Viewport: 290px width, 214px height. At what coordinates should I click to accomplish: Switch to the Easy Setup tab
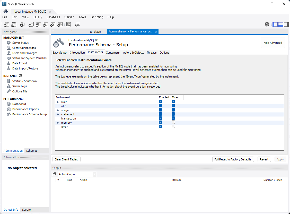tap(59, 53)
